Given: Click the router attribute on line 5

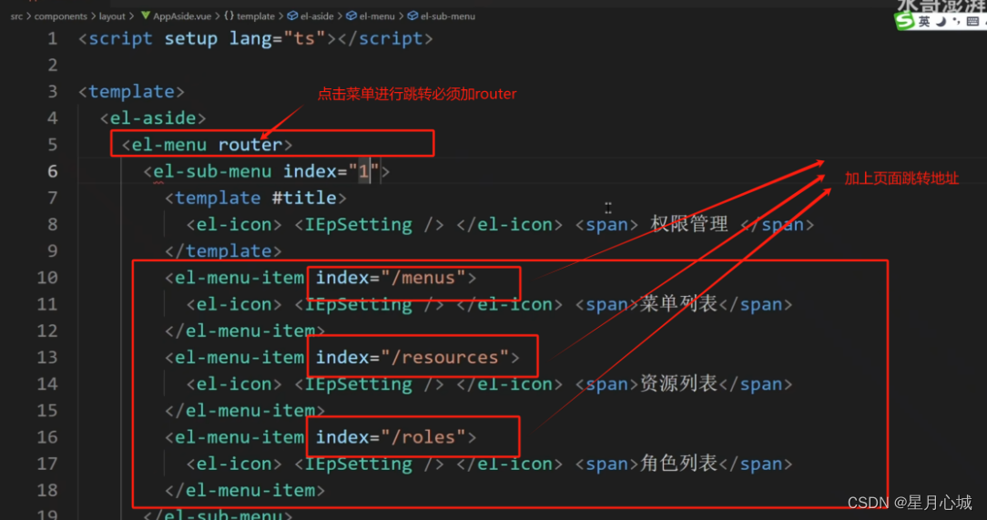Looking at the screenshot, I should pos(249,145).
